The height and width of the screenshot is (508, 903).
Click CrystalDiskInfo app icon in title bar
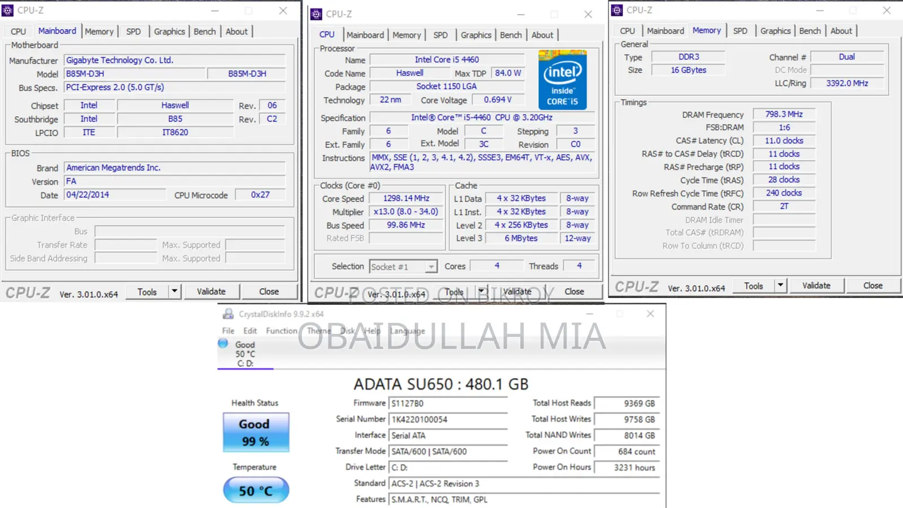tap(229, 314)
